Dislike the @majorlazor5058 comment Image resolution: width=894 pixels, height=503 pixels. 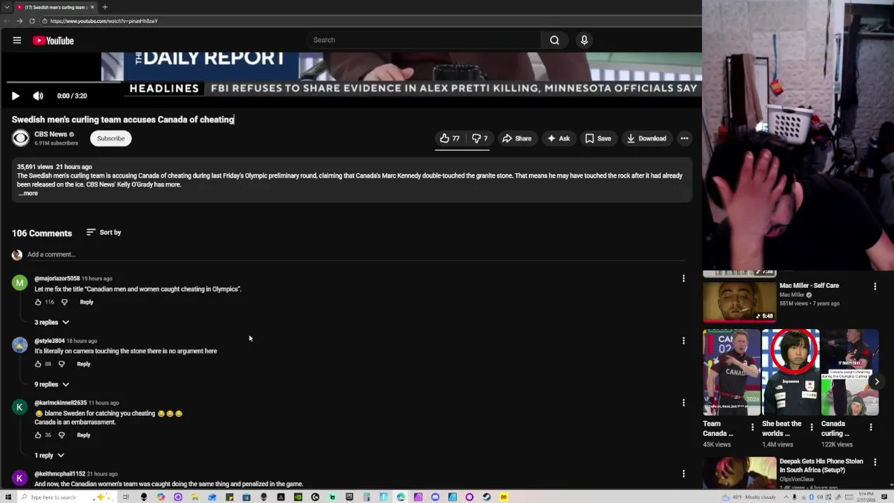coord(64,302)
